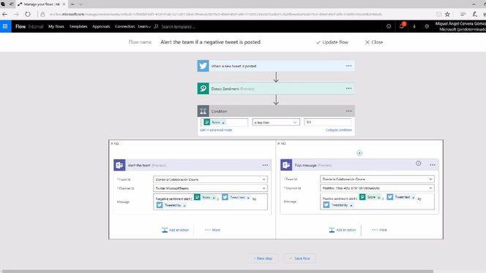Click More in the No branch
This screenshot has height=273, width=486.
379,230
